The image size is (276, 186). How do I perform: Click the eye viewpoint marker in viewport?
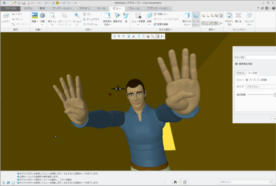118,88
